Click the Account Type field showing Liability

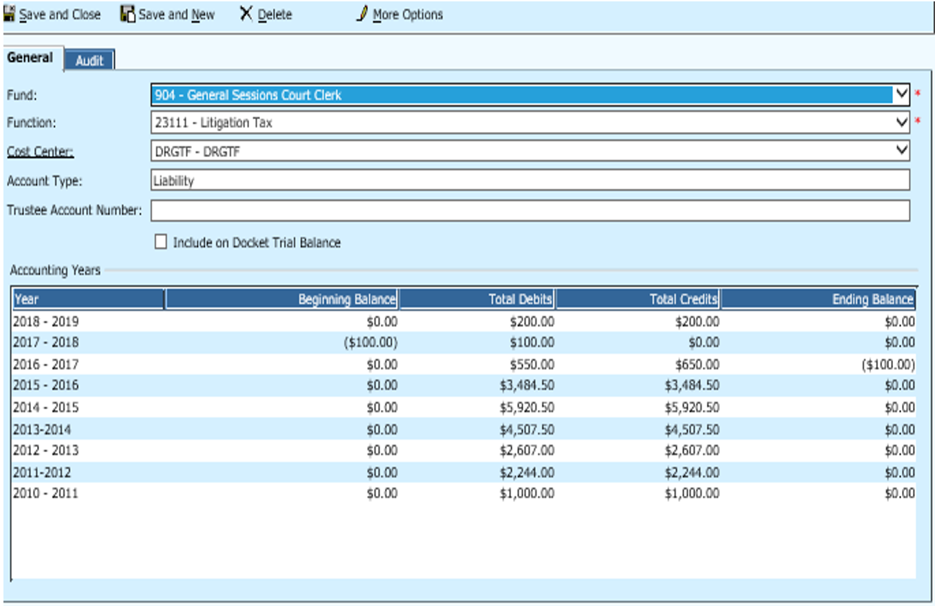(x=530, y=180)
